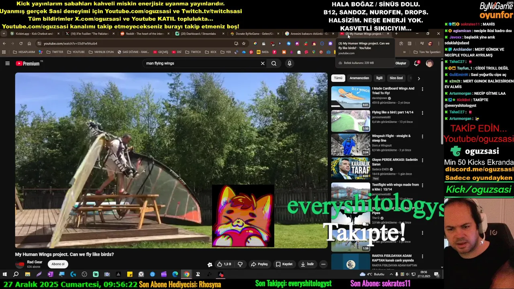This screenshot has height=289, width=514.
Task: Click the magnifier search button on YouTube
Action: point(274,63)
